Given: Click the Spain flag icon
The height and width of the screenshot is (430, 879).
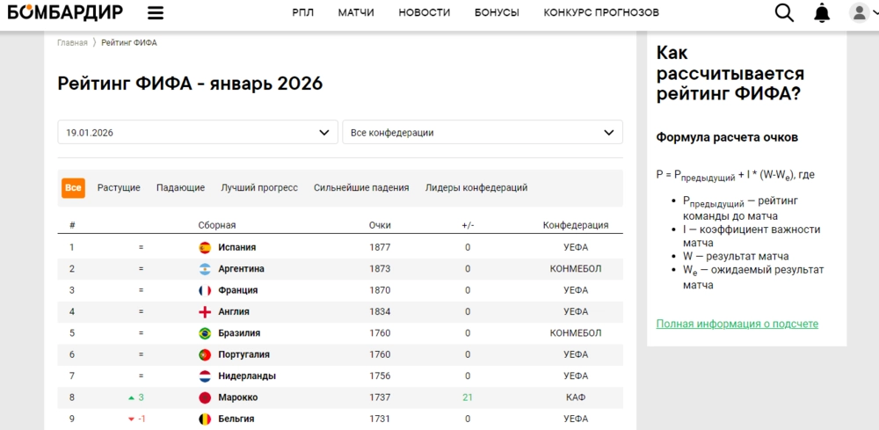Looking at the screenshot, I should [x=205, y=248].
